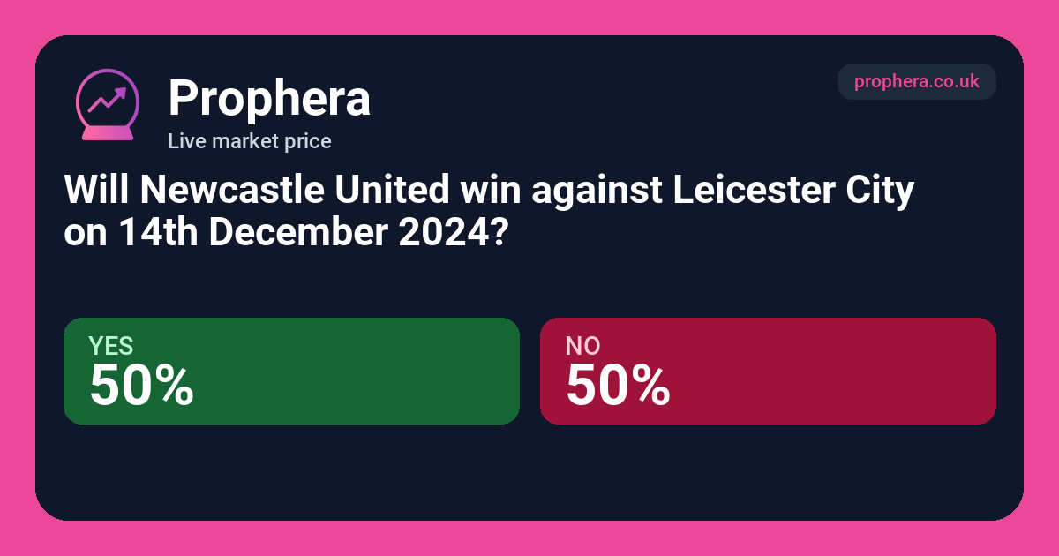This screenshot has width=1059, height=556.
Task: Click the Prophera crystal ball logo
Action: (108, 104)
